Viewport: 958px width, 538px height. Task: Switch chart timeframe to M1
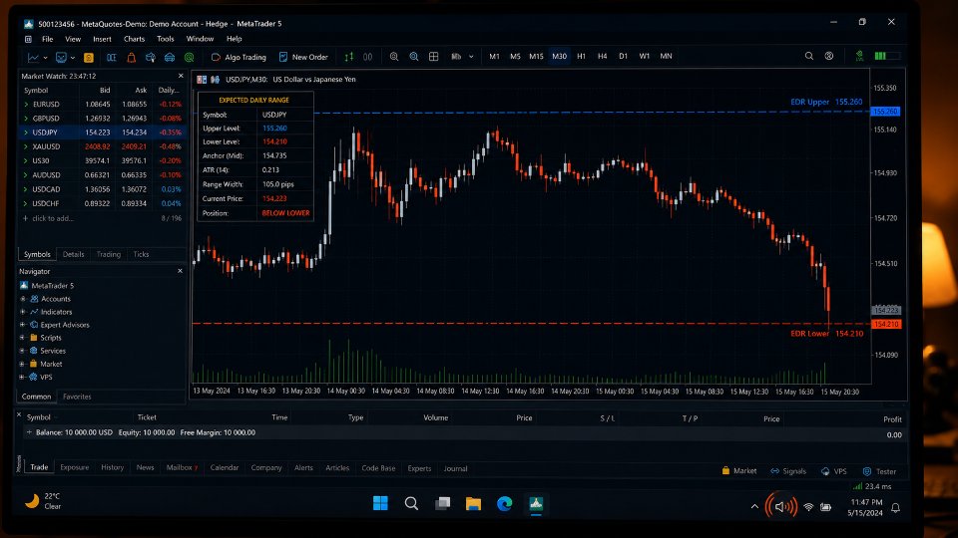coord(494,56)
